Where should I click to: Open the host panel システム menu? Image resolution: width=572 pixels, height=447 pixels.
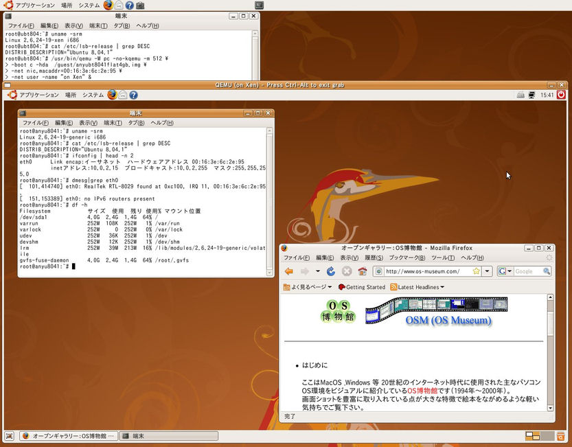[89, 5]
